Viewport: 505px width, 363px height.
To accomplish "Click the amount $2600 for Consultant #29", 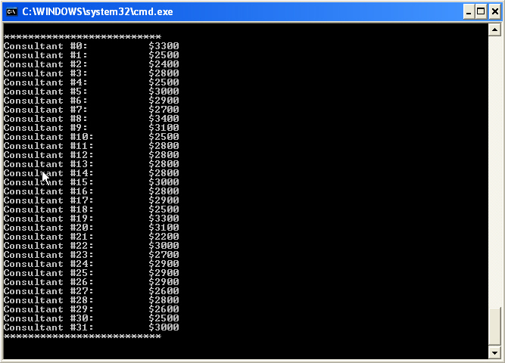I will [x=164, y=309].
